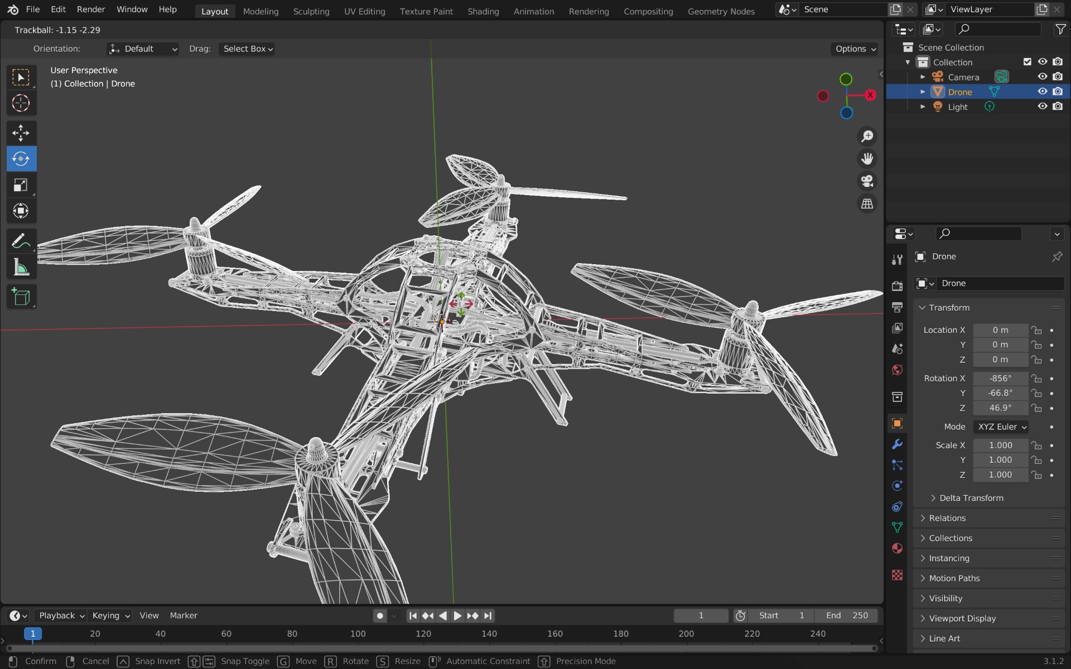Toggle camera view in viewport
This screenshot has width=1071, height=669.
(867, 181)
